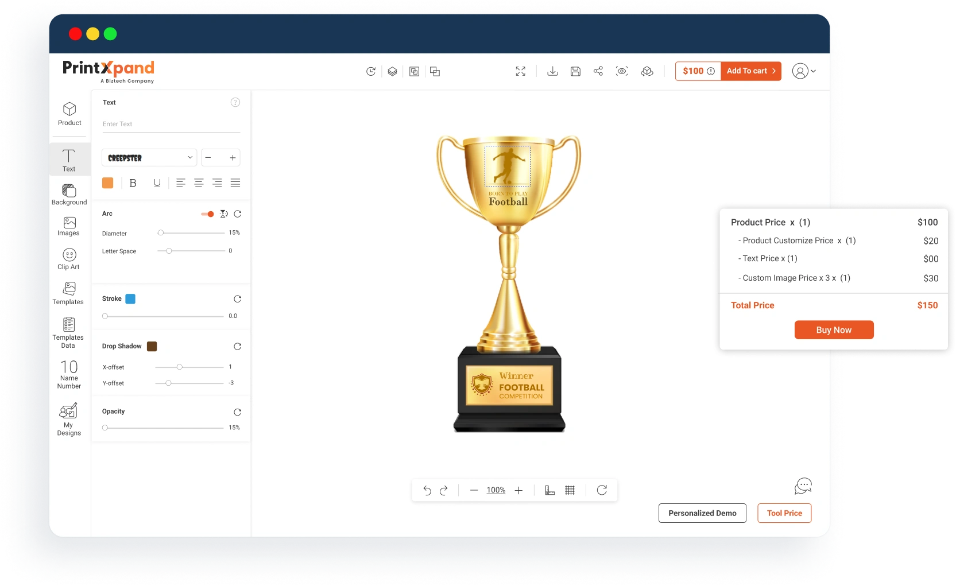Save the design with floppy icon

575,71
